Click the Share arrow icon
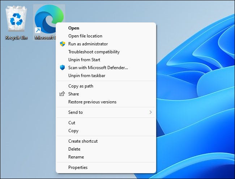 click(62, 94)
